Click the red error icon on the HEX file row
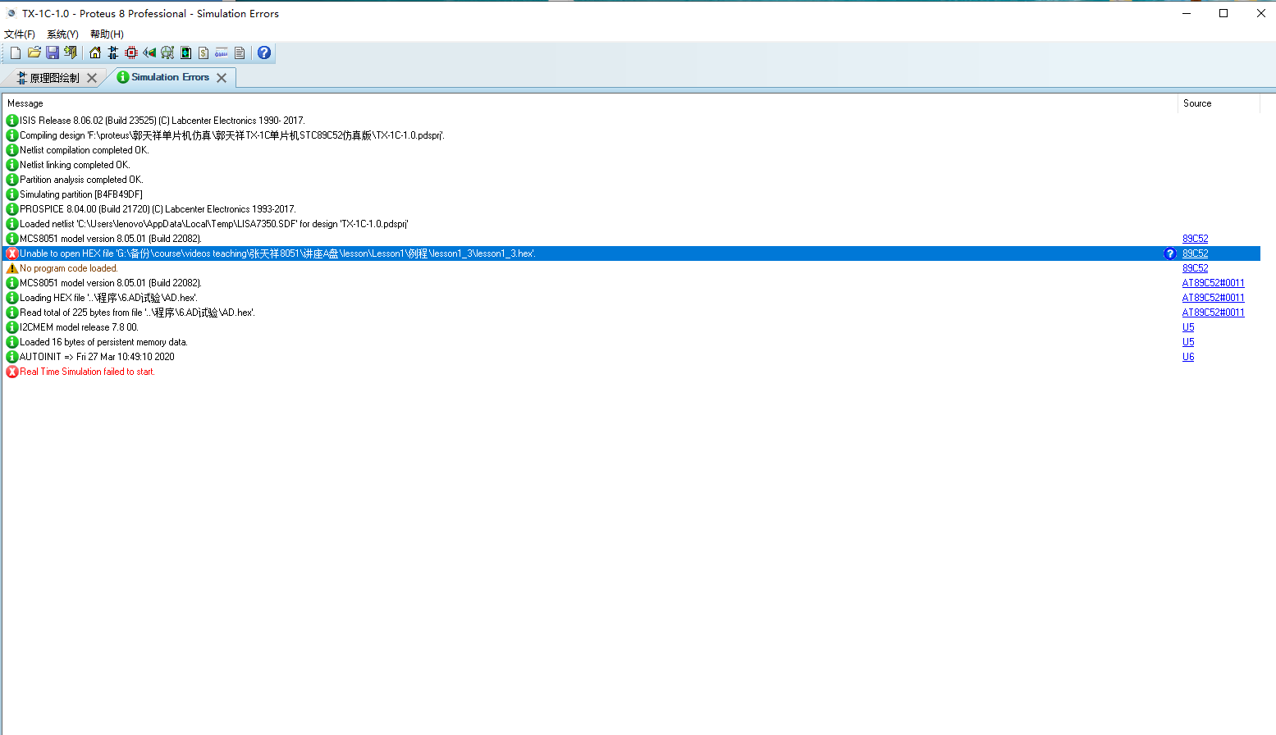 tap(12, 253)
